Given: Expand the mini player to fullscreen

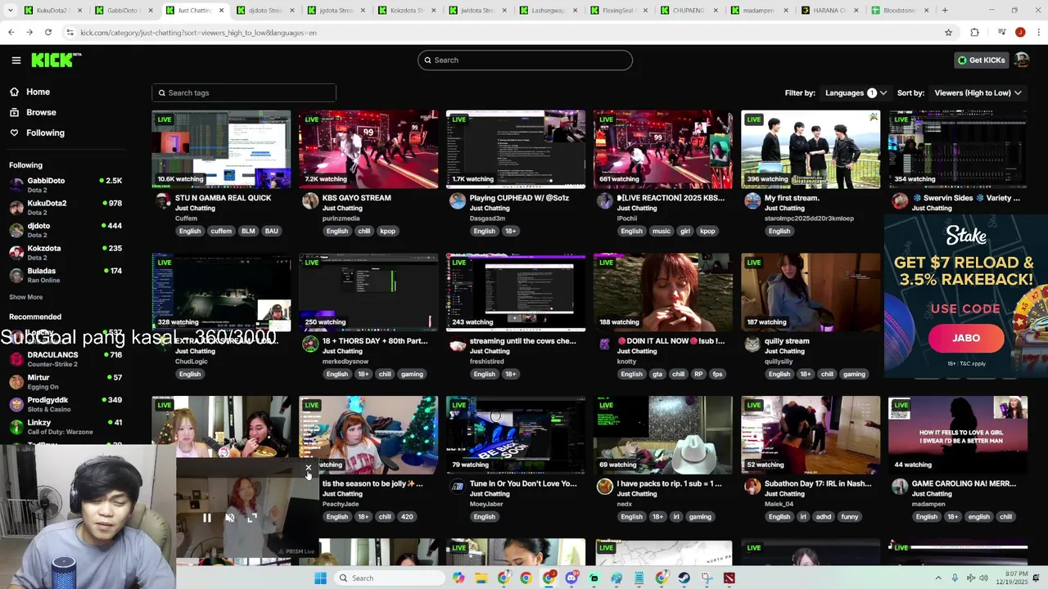Looking at the screenshot, I should pyautogui.click(x=252, y=518).
